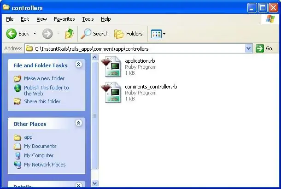Click the My Documents icon
Screen dimensions: 281x189
pos(18,147)
